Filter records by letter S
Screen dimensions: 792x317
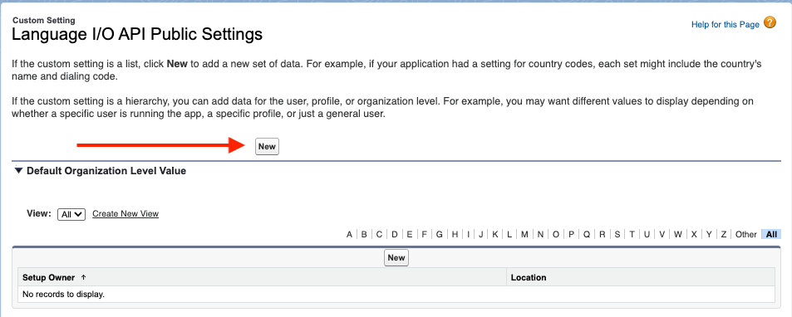[x=617, y=234]
